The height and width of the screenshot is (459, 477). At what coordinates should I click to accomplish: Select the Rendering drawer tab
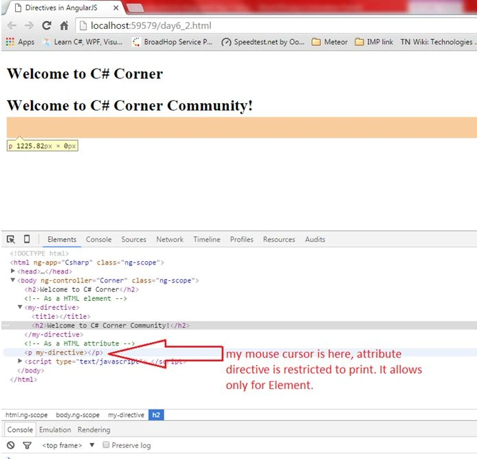click(x=94, y=430)
